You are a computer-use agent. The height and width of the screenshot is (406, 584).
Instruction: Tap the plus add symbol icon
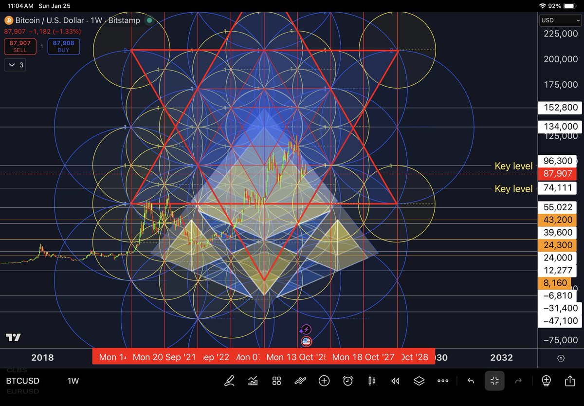tap(324, 381)
